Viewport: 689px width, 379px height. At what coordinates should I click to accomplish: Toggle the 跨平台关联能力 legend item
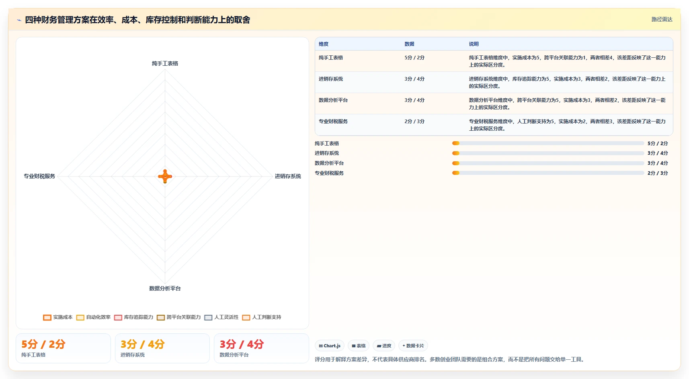pyautogui.click(x=178, y=317)
